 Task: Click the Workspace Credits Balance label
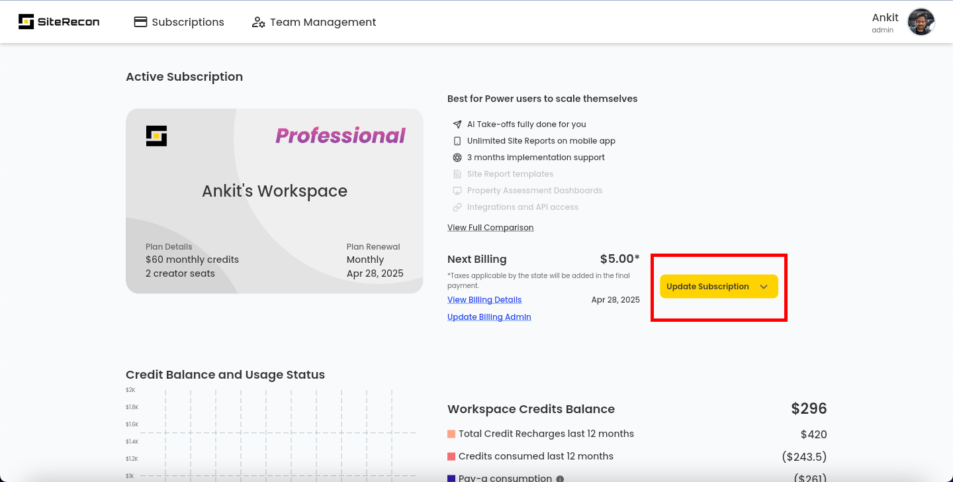pyautogui.click(x=531, y=409)
